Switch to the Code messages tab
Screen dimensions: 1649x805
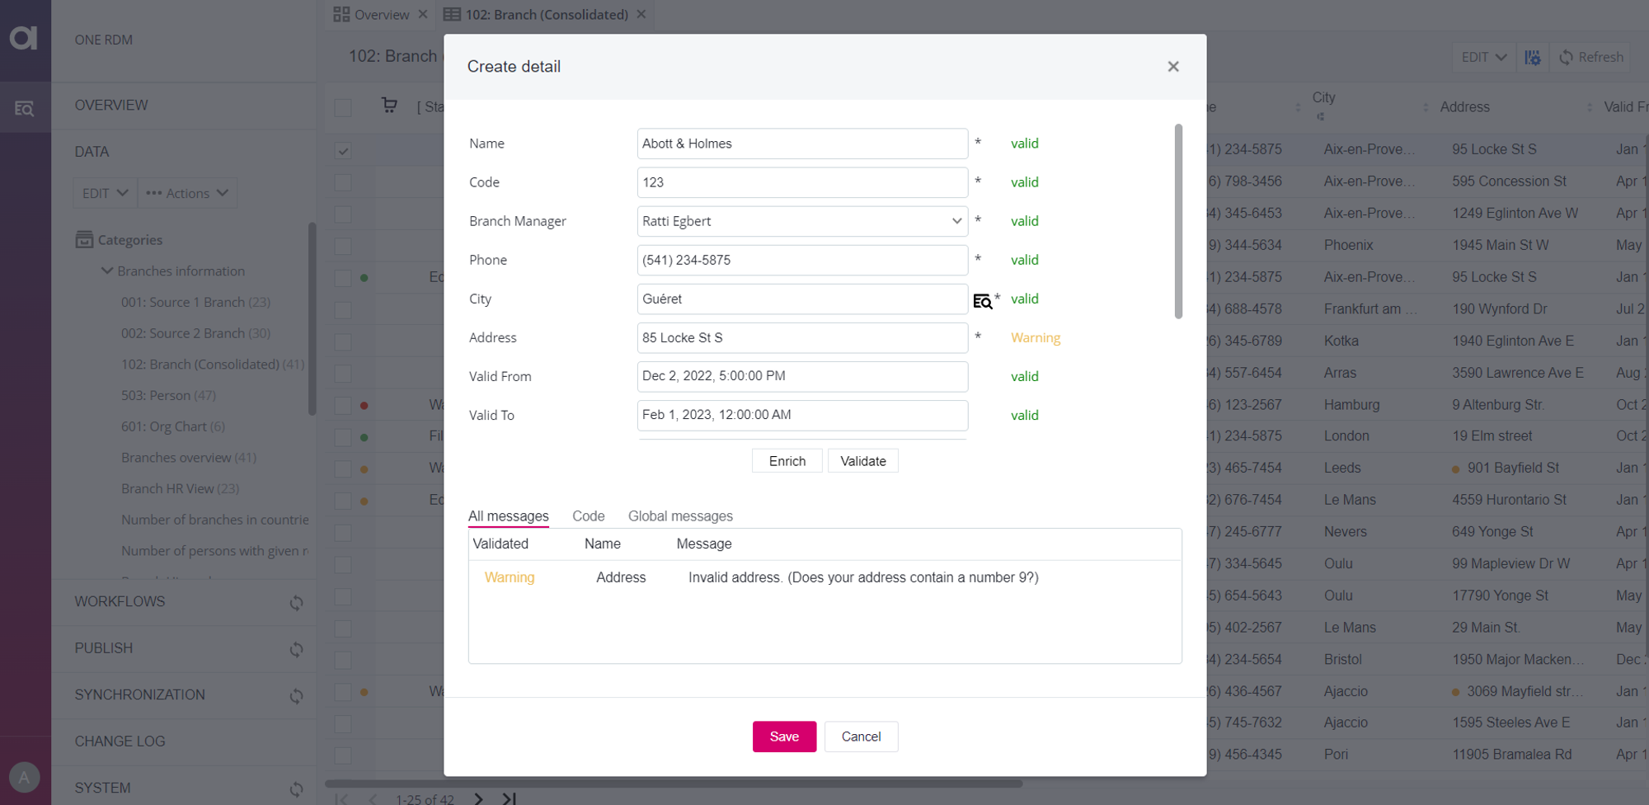(589, 516)
